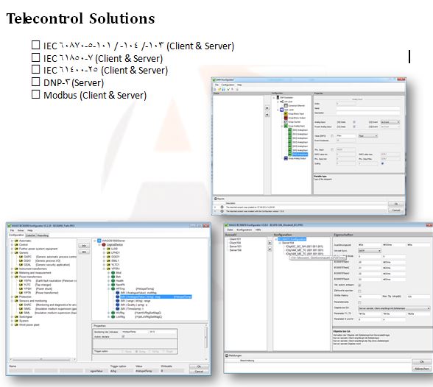The width and height of the screenshot is (433, 387).
Task: Open Konfiguration menu in IEC60870 window
Action: tap(244, 230)
